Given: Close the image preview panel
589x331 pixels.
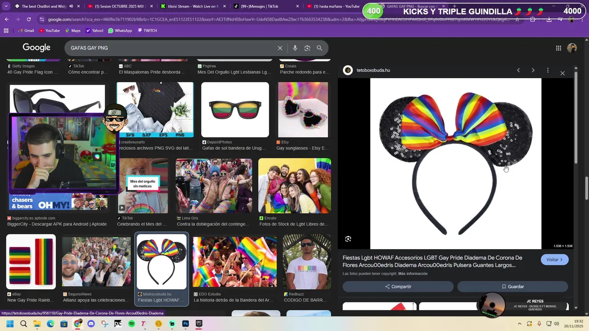Looking at the screenshot, I should pos(562,73).
